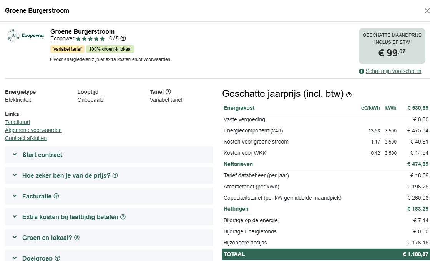Click the help icon beside Tarief
This screenshot has height=261, width=430.
168,92
